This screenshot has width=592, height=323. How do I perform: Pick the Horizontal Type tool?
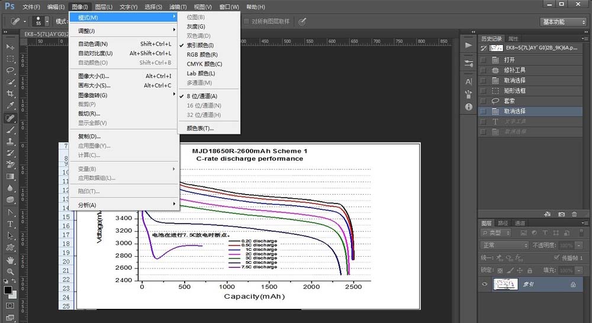pos(10,224)
